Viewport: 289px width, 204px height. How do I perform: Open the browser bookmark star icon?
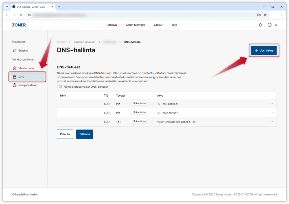[265, 15]
